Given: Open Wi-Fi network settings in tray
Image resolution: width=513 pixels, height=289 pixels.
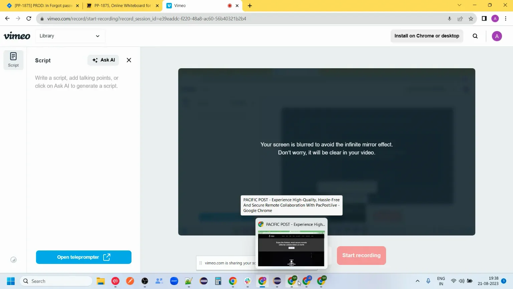Looking at the screenshot, I should [x=454, y=281].
